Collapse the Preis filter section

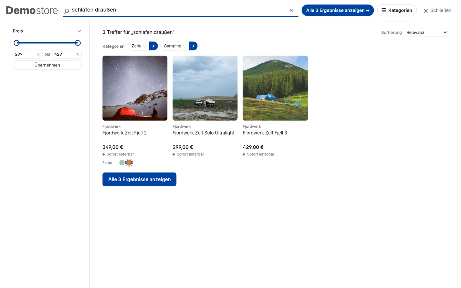tap(79, 31)
